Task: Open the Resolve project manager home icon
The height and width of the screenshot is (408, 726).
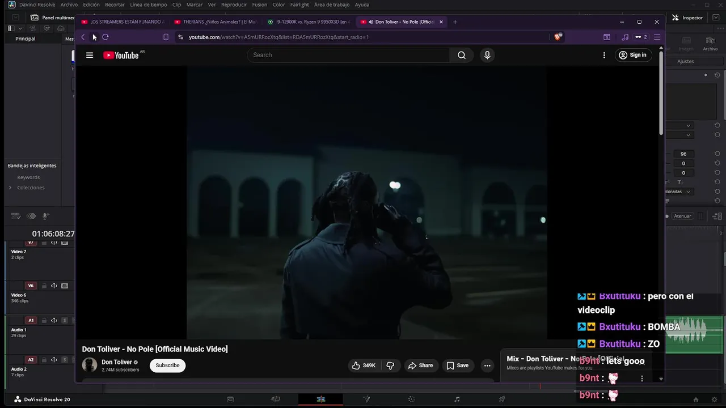Action: point(696,399)
